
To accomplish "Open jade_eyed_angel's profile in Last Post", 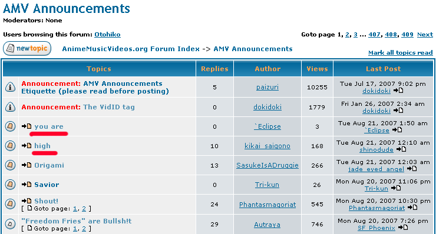I will click(x=376, y=169).
